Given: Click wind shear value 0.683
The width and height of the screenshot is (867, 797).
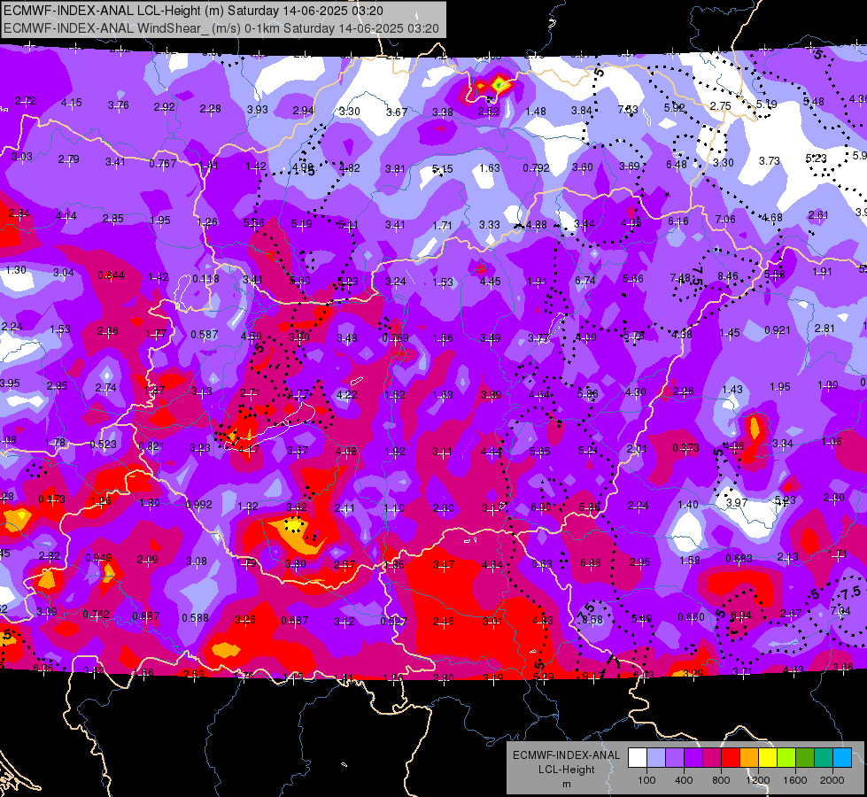Looking at the screenshot, I should 739,559.
